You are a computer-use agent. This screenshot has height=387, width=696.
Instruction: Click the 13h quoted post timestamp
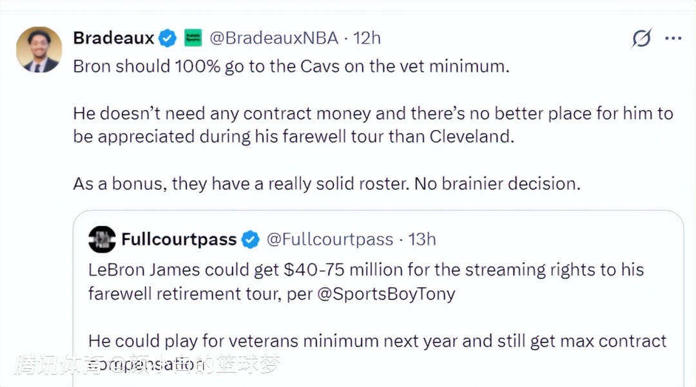pyautogui.click(x=422, y=240)
